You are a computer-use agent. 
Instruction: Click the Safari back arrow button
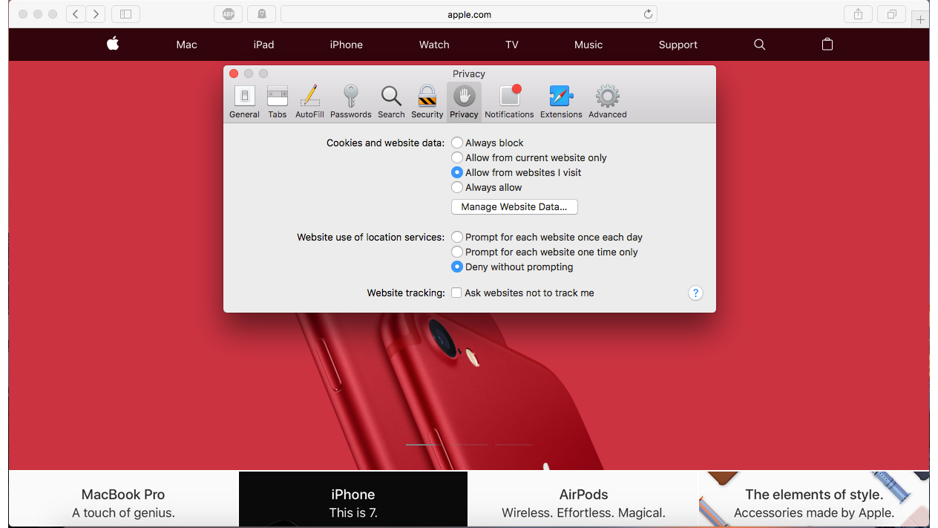click(76, 14)
